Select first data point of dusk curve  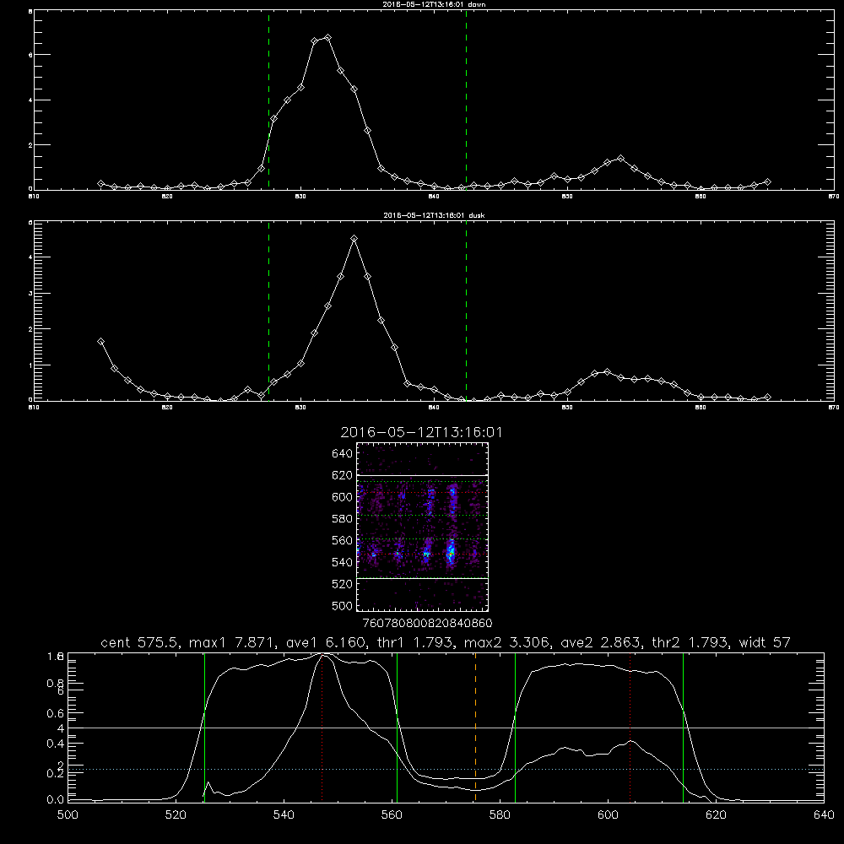click(x=100, y=341)
